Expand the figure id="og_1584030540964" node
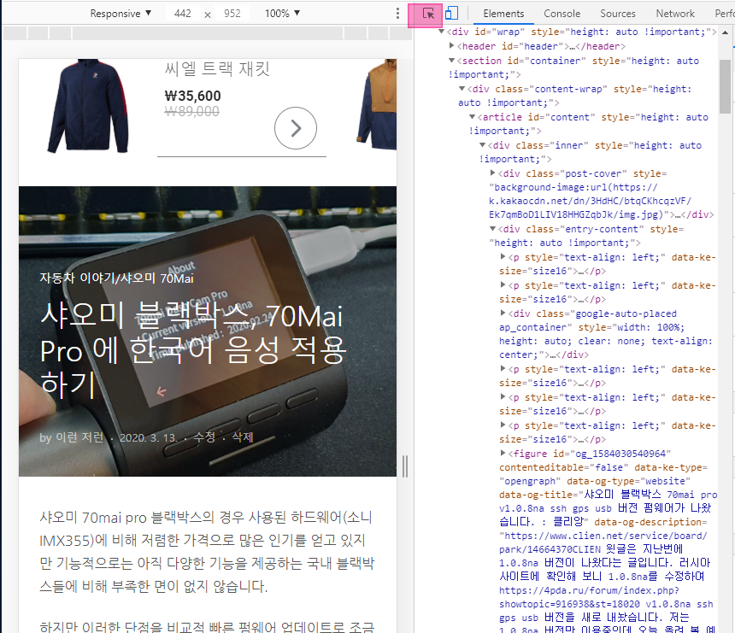The image size is (735, 633). tap(503, 453)
